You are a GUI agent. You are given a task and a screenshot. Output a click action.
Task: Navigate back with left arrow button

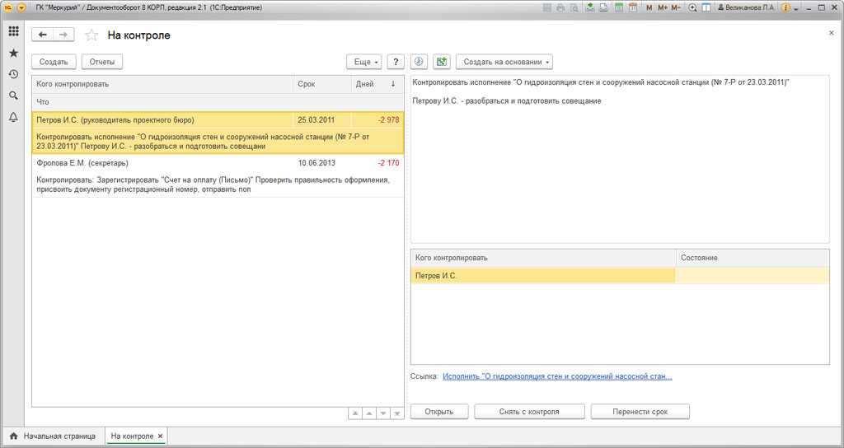(x=43, y=35)
